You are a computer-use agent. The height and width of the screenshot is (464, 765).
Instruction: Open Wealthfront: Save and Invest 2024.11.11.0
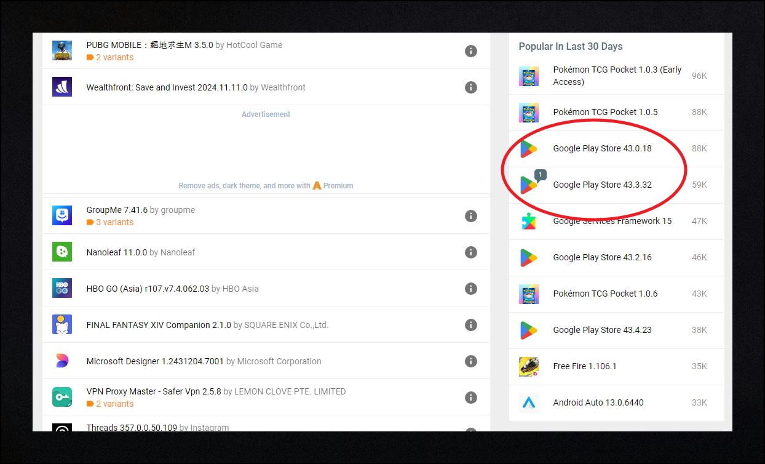pos(167,87)
